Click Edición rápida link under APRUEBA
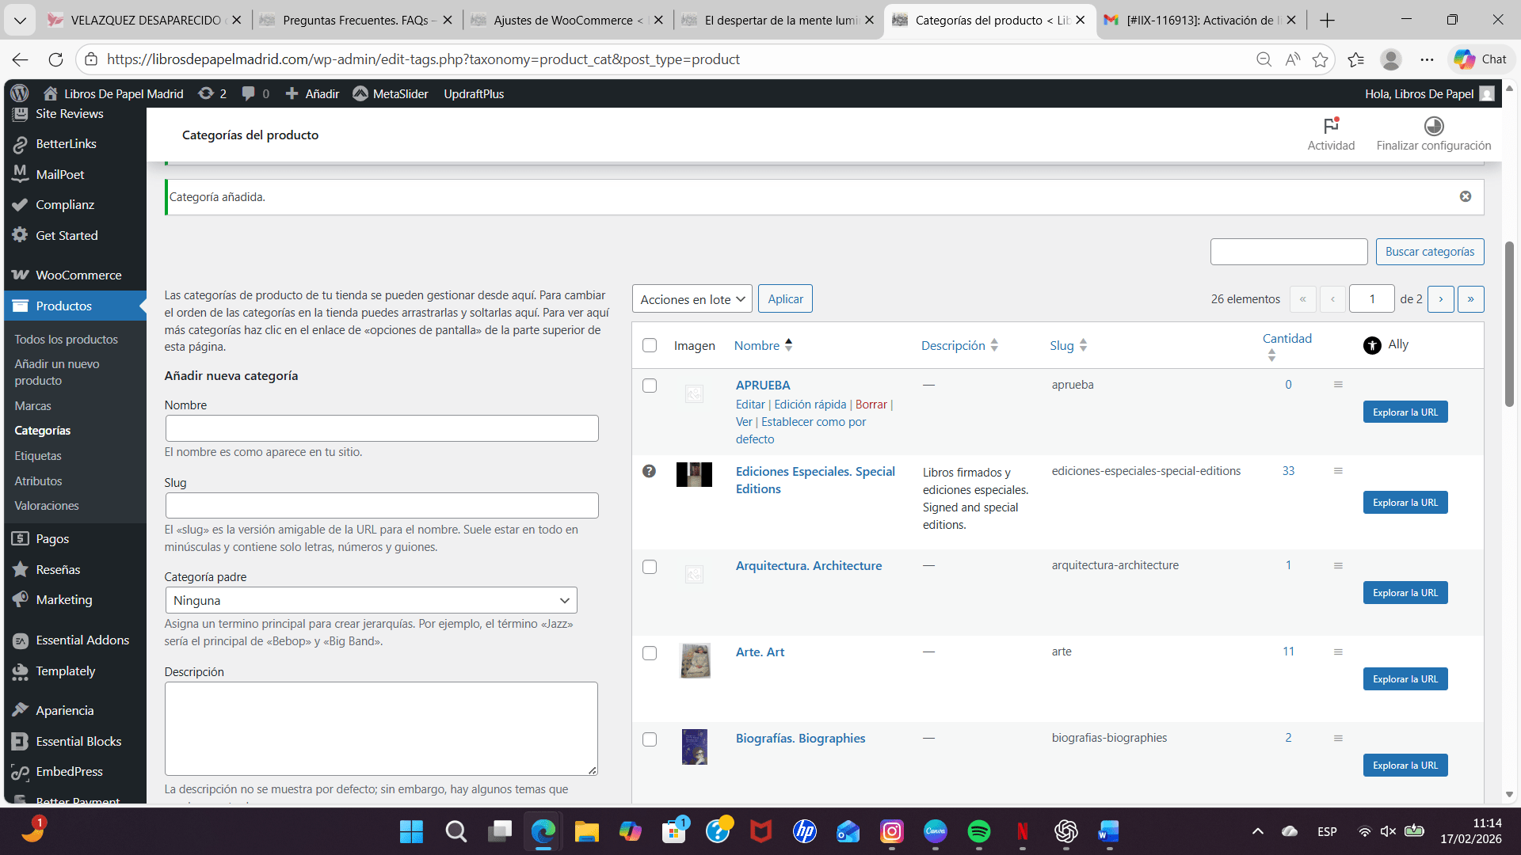 coord(810,405)
